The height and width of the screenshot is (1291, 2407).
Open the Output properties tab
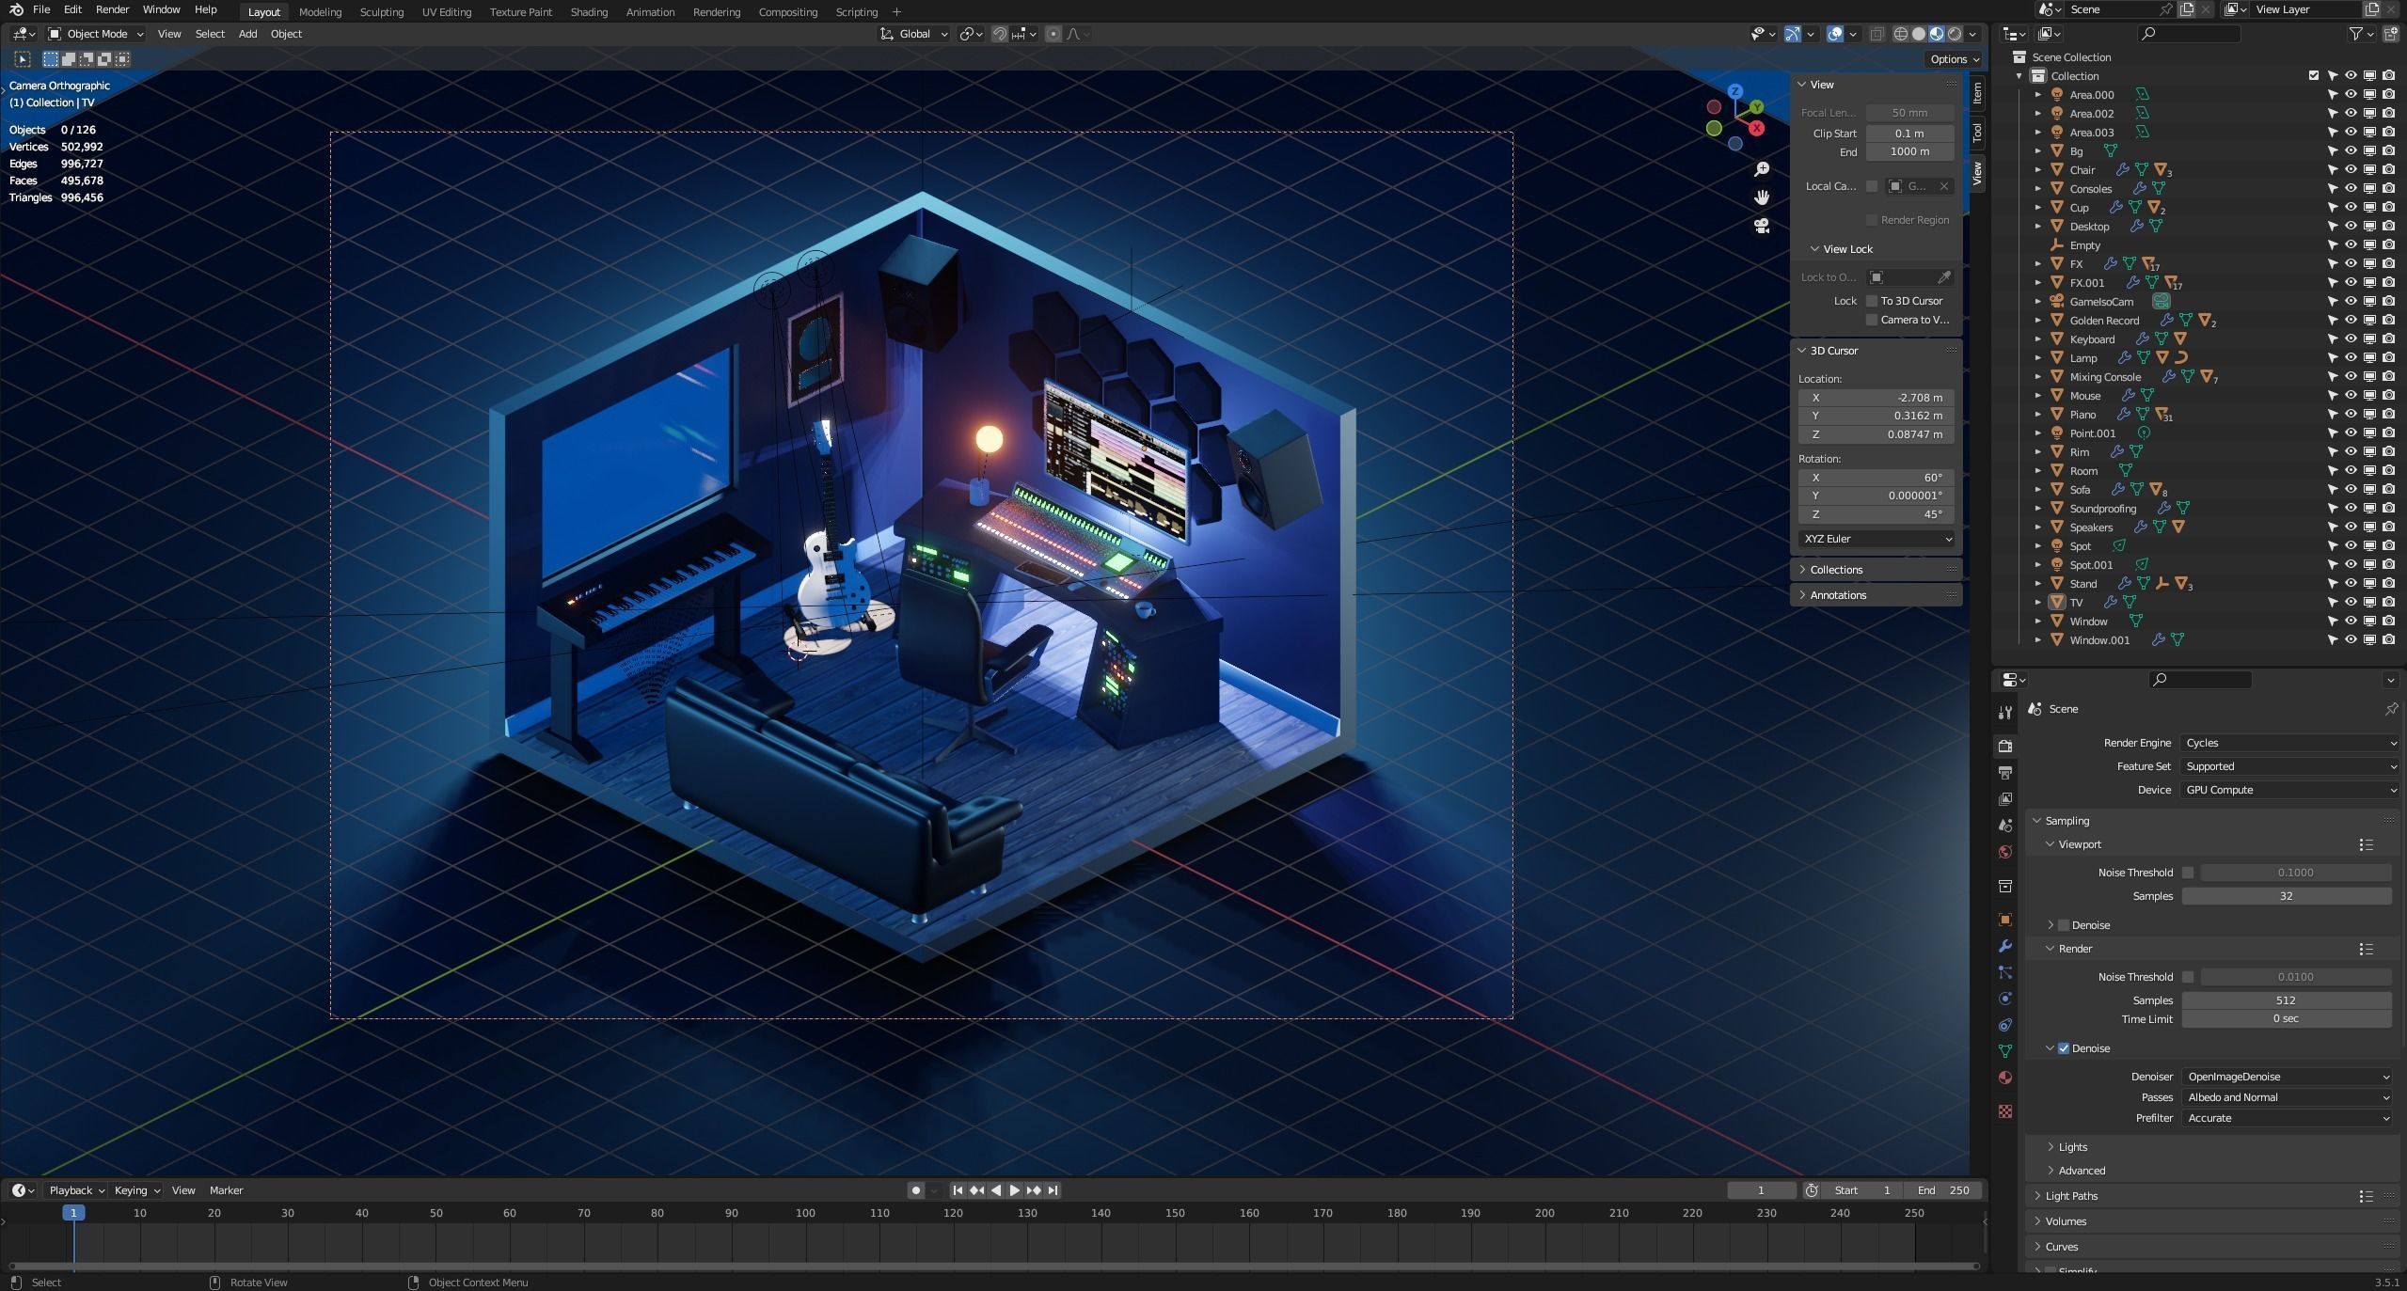click(x=2004, y=772)
